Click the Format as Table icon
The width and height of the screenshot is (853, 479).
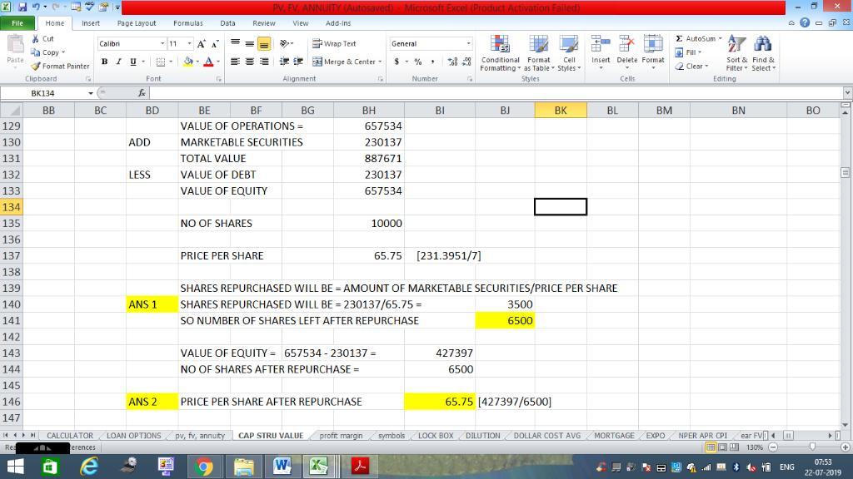coord(538,47)
